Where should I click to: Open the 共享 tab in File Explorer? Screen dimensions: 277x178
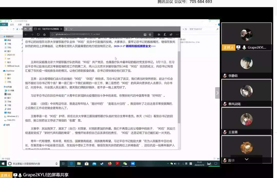click(x=20, y=25)
